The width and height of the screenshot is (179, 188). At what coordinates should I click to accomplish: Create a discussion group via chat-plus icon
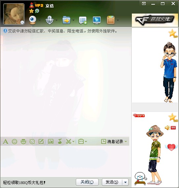[x=83, y=21]
